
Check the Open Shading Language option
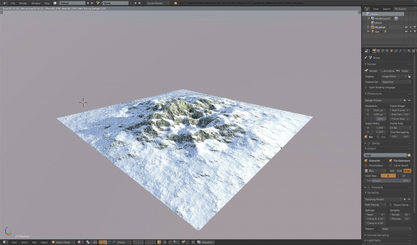pos(366,87)
